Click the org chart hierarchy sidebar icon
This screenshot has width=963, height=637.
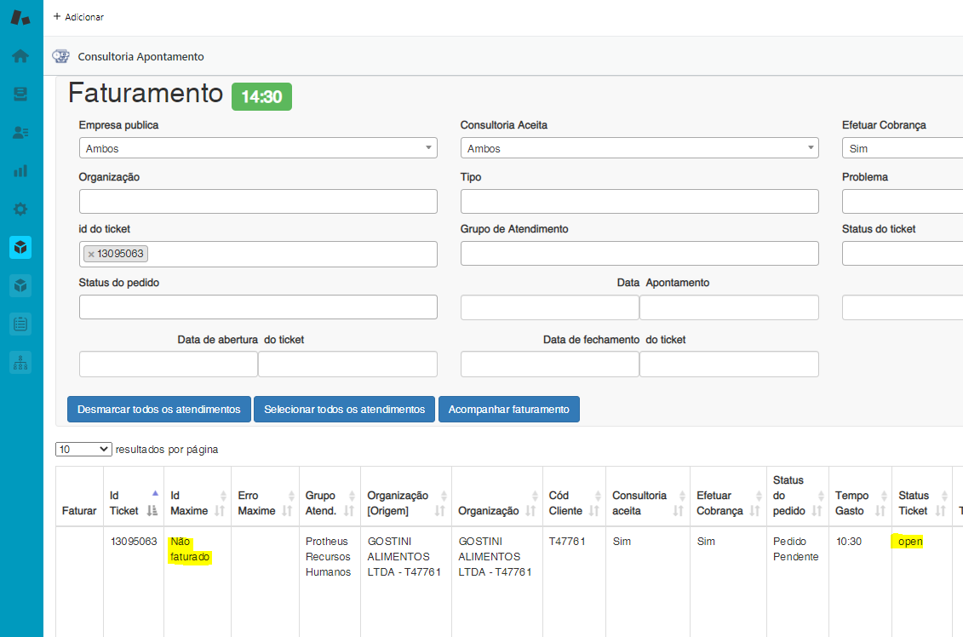[20, 363]
